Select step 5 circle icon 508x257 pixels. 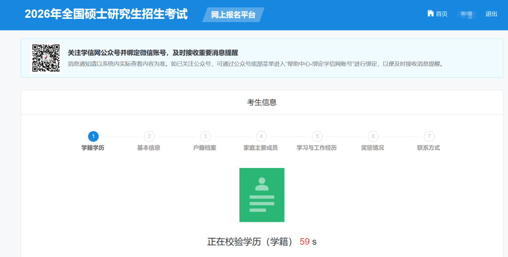tap(317, 137)
